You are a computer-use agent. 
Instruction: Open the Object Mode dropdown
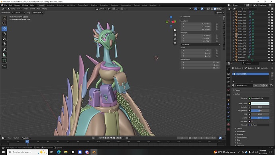[x=15, y=9]
